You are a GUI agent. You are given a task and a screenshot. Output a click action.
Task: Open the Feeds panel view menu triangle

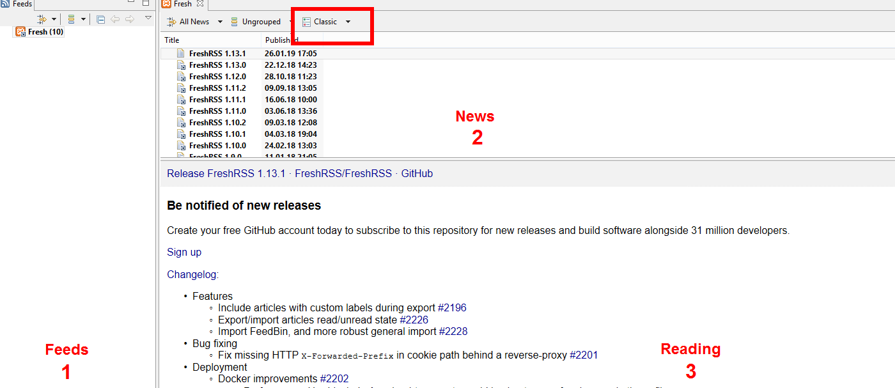(x=148, y=18)
